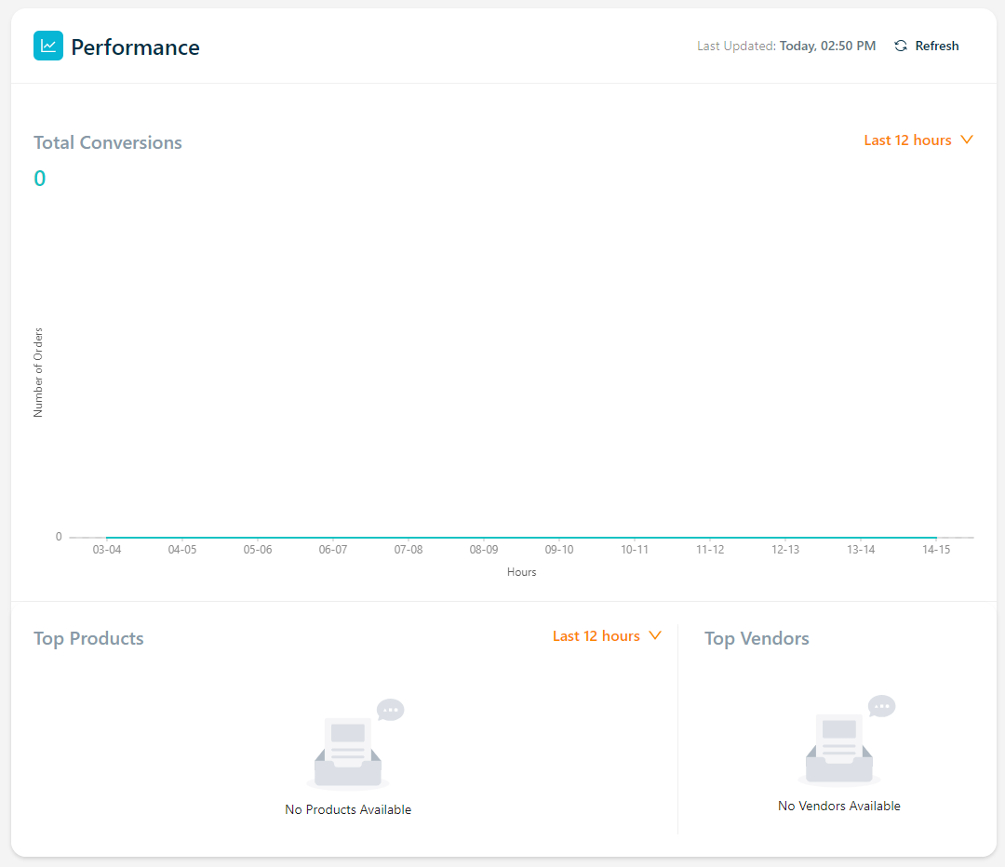Viewport: 1005px width, 867px height.
Task: Click the Top Vendors section heading
Action: pyautogui.click(x=757, y=638)
